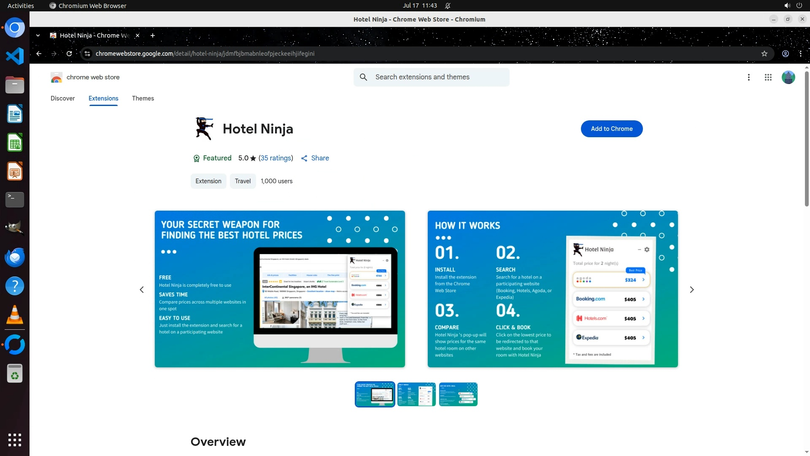Screen dimensions: 810x456
Task: Click the Search extensions and themes field
Action: tap(439, 77)
